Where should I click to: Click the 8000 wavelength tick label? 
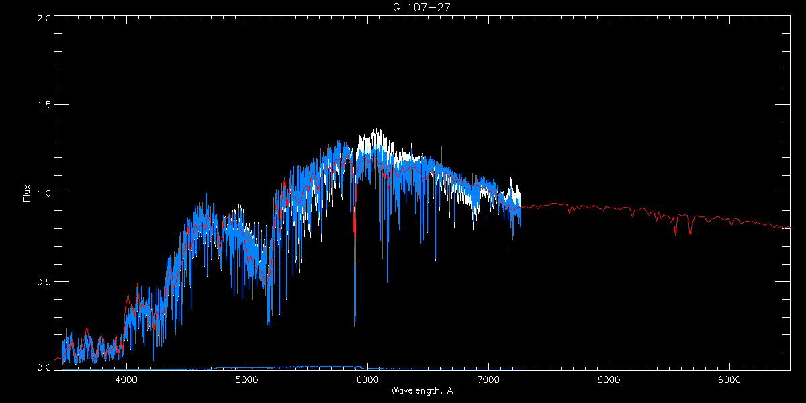coord(609,380)
